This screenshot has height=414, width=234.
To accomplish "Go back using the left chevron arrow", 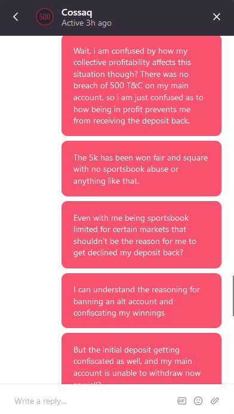I will click(x=16, y=17).
